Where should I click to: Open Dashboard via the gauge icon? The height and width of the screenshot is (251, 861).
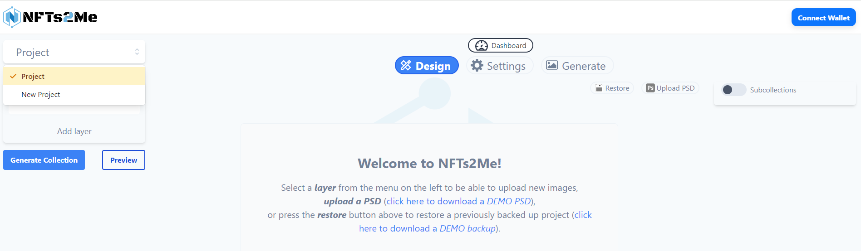click(481, 46)
